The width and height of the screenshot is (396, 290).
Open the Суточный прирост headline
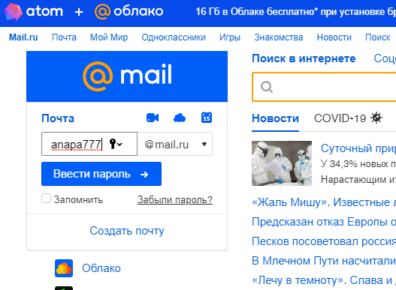click(x=358, y=148)
